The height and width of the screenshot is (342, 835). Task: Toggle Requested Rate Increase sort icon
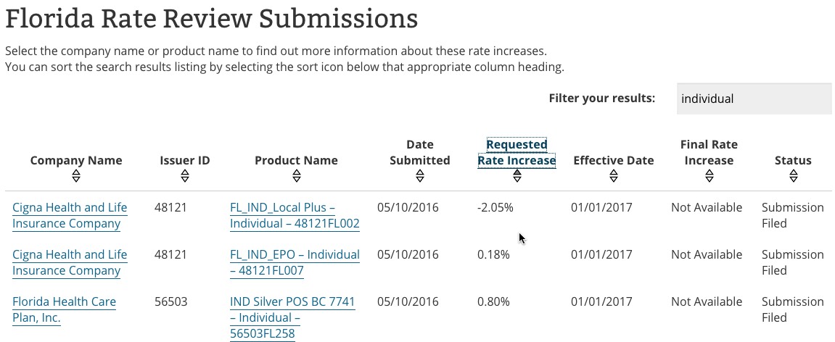[517, 176]
